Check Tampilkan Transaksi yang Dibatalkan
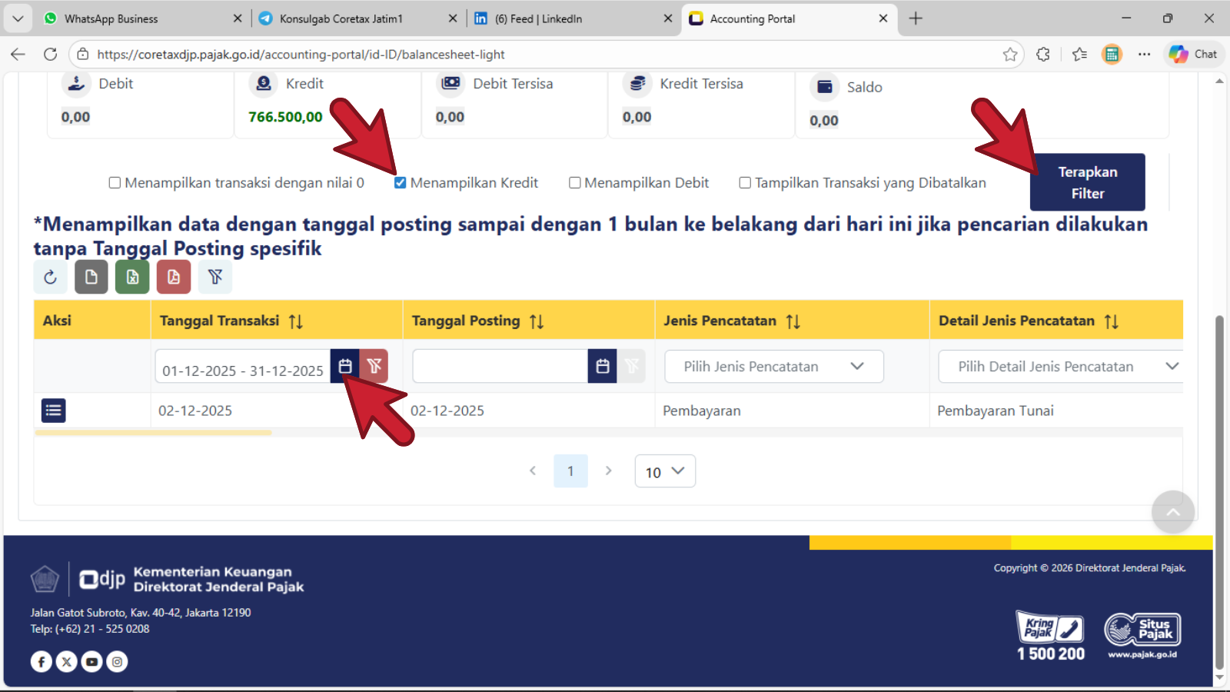The width and height of the screenshot is (1230, 692). coord(745,183)
